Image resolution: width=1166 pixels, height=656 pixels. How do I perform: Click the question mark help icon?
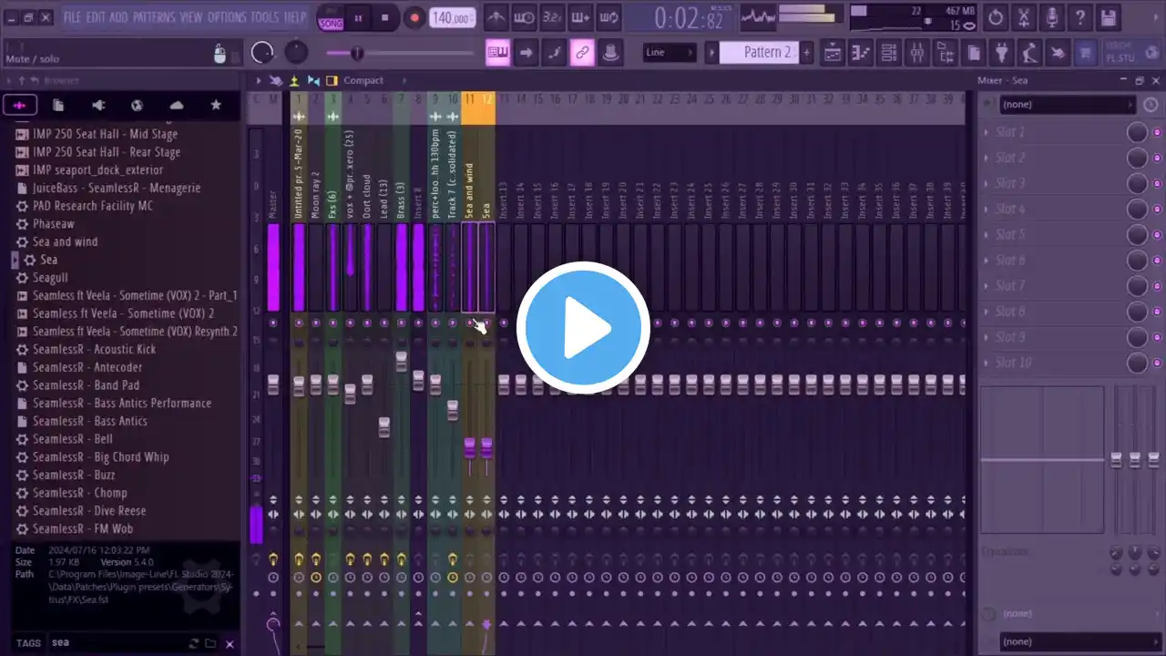point(1079,17)
